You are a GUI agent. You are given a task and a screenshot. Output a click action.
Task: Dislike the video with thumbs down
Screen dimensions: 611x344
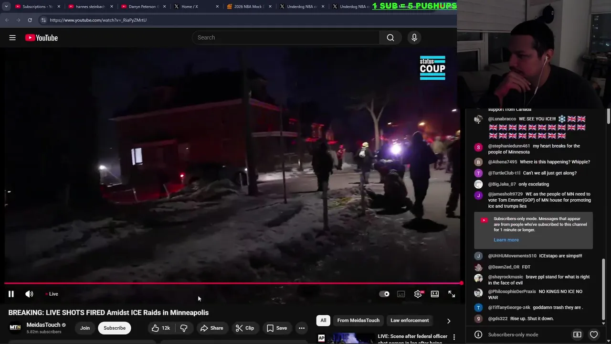(x=184, y=328)
